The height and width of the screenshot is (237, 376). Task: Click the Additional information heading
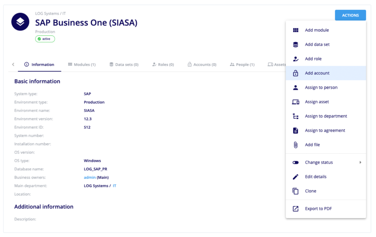[x=44, y=207]
